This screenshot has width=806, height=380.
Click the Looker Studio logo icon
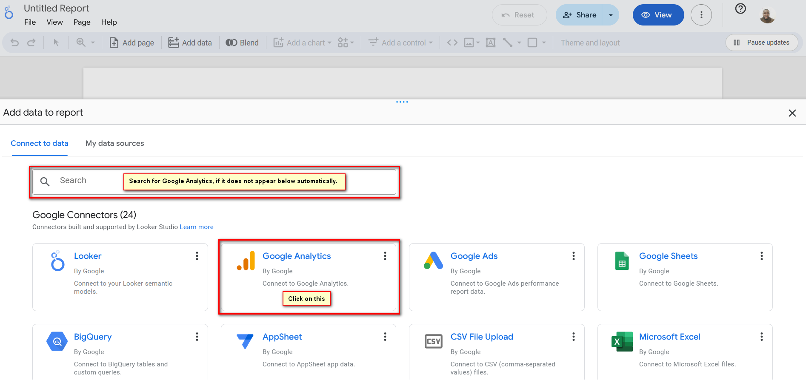pos(9,13)
